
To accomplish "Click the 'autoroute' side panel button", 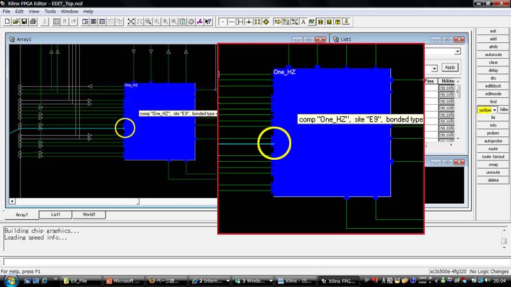I will pyautogui.click(x=492, y=54).
